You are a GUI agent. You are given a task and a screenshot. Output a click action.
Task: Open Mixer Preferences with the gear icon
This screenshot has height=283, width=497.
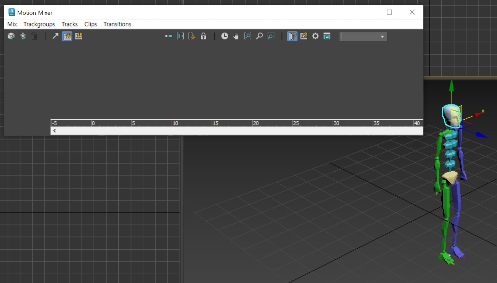point(315,36)
